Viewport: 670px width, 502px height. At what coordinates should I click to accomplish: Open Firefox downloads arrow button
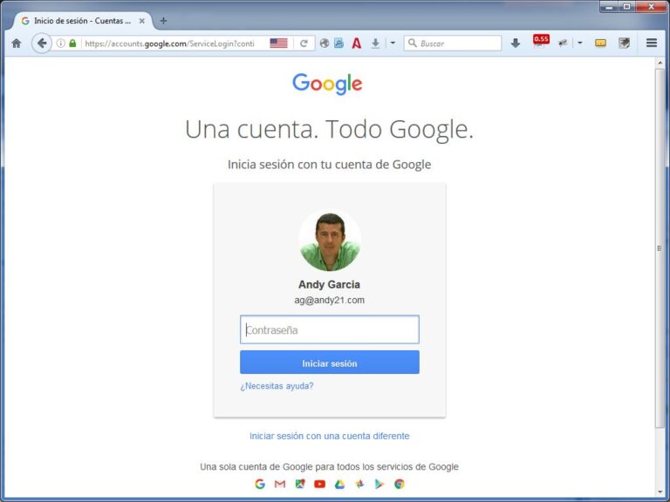tap(516, 43)
